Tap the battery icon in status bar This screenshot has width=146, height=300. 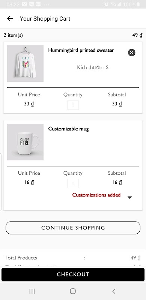(138, 4)
